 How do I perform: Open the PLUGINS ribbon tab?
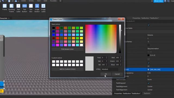pos(53,1)
